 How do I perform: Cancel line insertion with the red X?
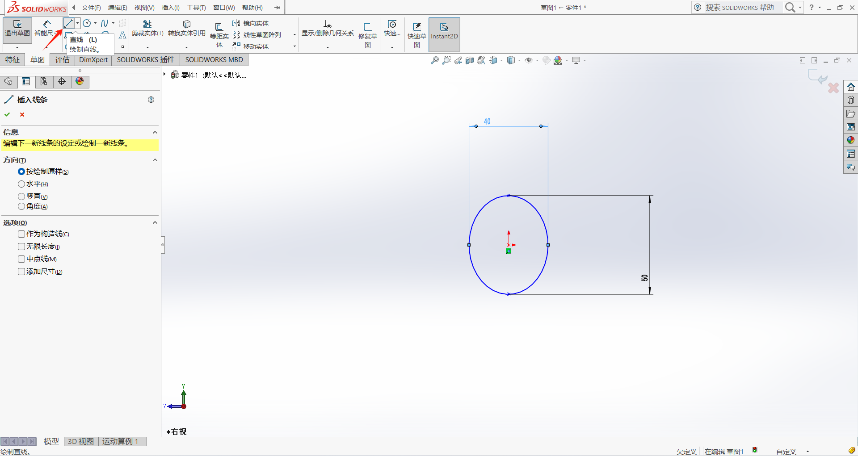(x=22, y=115)
